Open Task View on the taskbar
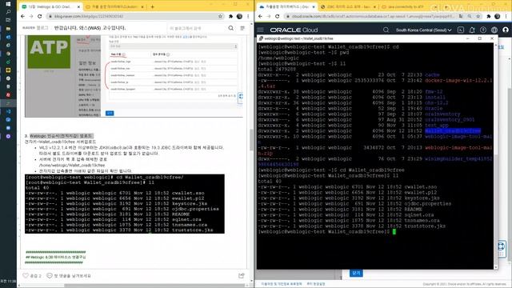512x288 pixels. coord(8,20)
